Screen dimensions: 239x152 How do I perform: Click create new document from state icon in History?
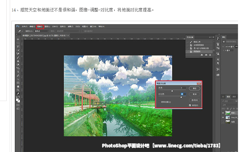click(202, 55)
